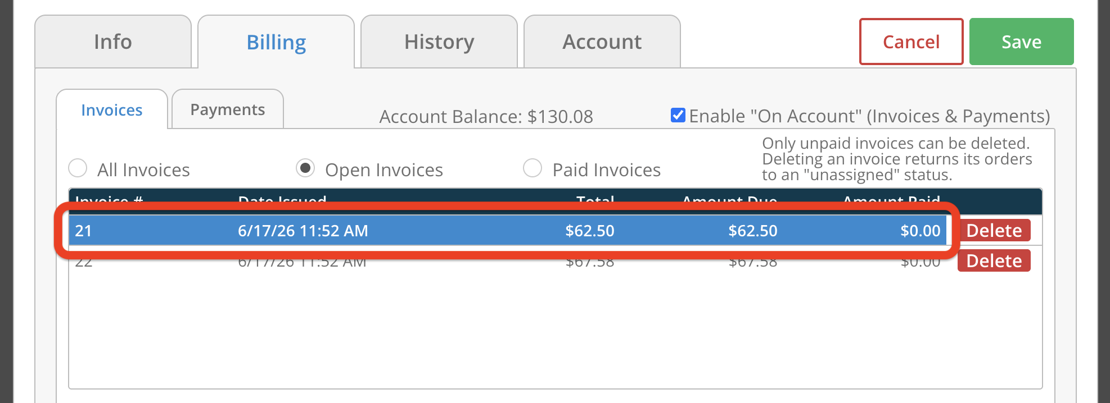Click the Amount Paid column header
1110x403 pixels.
892,200
